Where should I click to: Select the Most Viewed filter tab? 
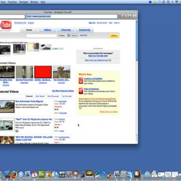40,96
